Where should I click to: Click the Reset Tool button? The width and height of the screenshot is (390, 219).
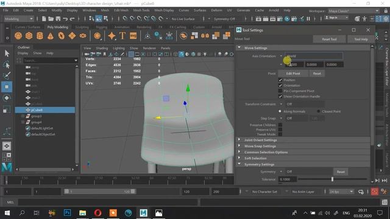click(329, 39)
